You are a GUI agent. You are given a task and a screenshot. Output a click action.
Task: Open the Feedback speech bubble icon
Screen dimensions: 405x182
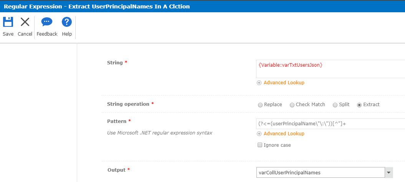[47, 22]
